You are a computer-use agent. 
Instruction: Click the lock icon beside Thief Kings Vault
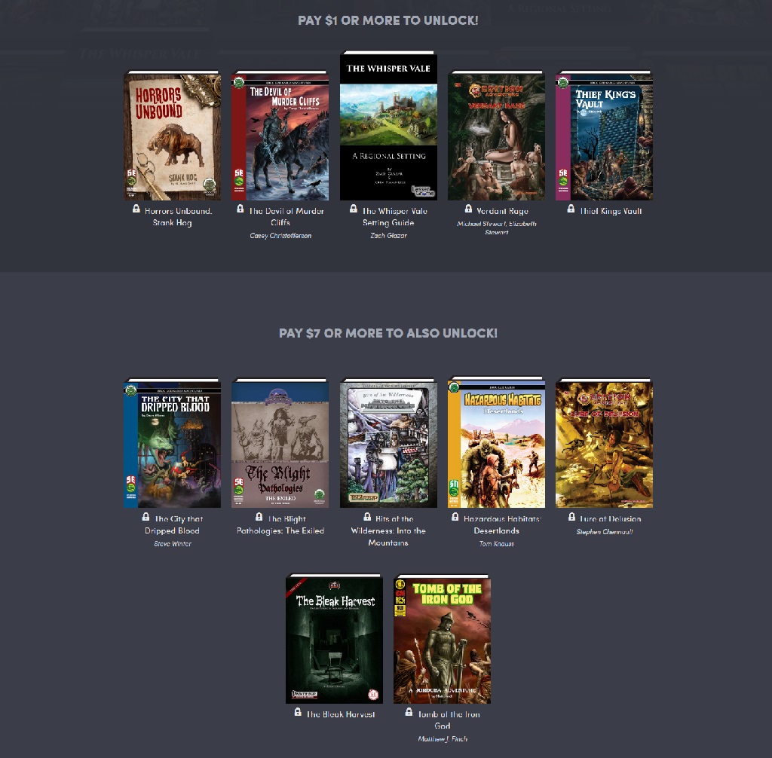coord(571,209)
